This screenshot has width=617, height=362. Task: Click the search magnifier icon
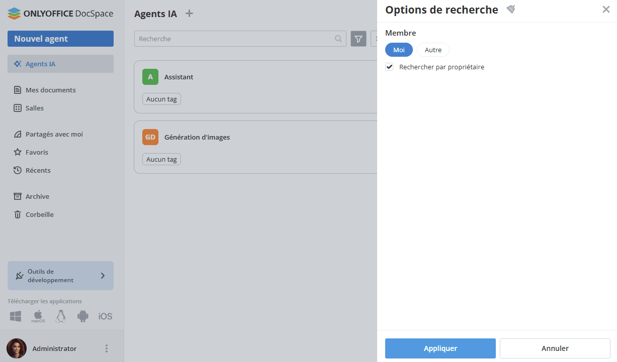[338, 39]
